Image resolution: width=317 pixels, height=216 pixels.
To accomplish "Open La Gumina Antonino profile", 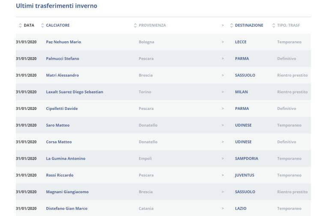I will pos(66,158).
